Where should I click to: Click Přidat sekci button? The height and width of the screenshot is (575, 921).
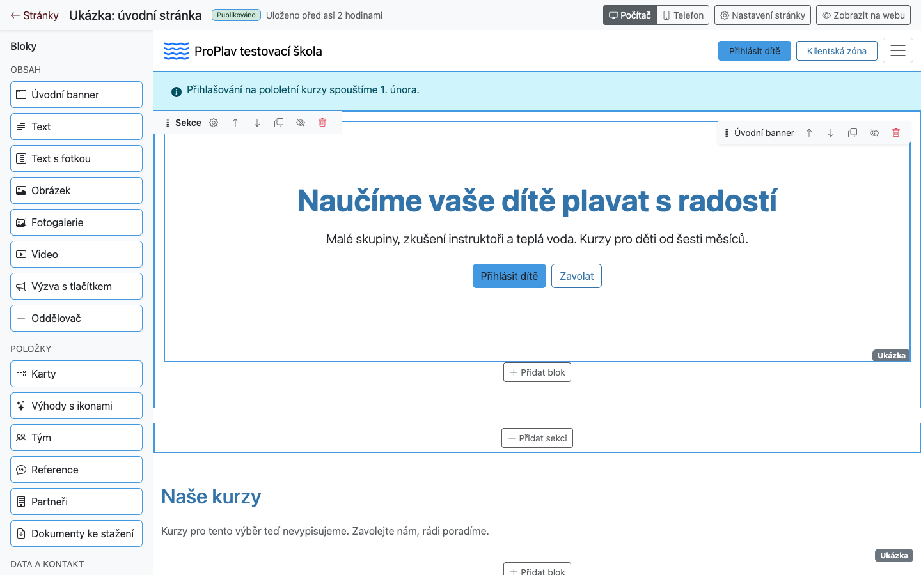pos(537,438)
